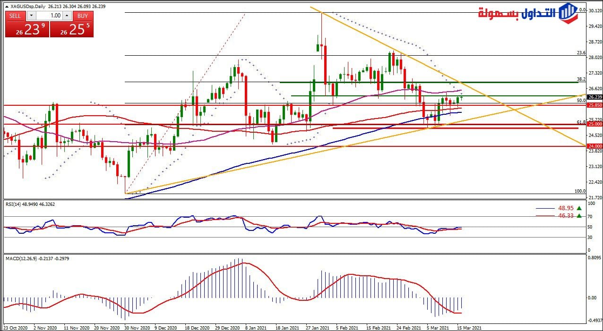Click the red 25.000 price level tag
The height and width of the screenshot is (331, 603).
(594, 124)
